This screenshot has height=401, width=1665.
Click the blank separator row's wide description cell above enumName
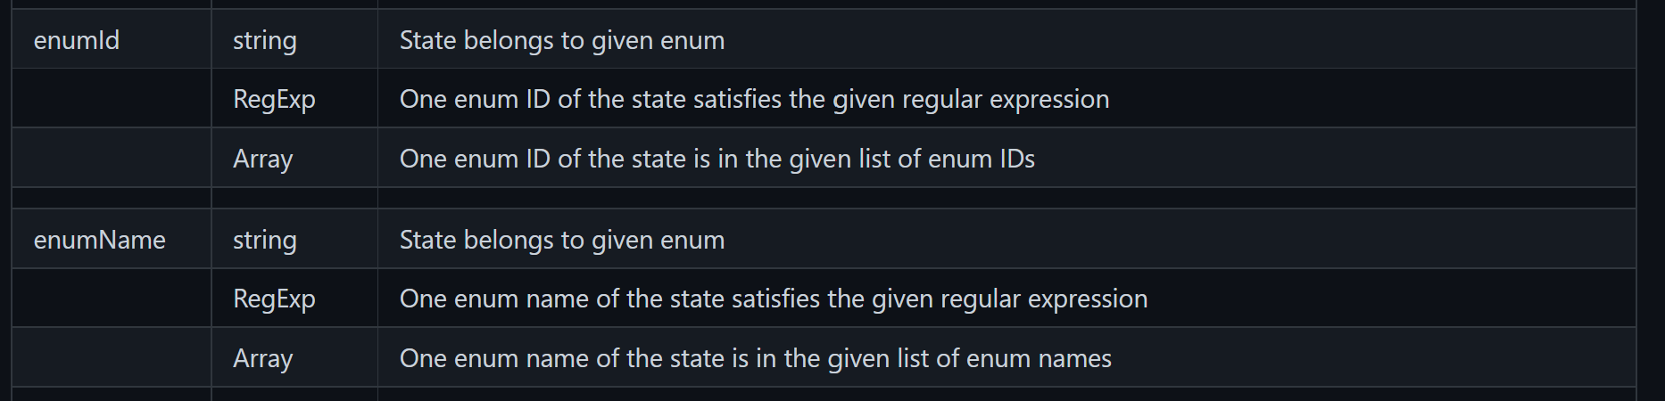point(1006,198)
